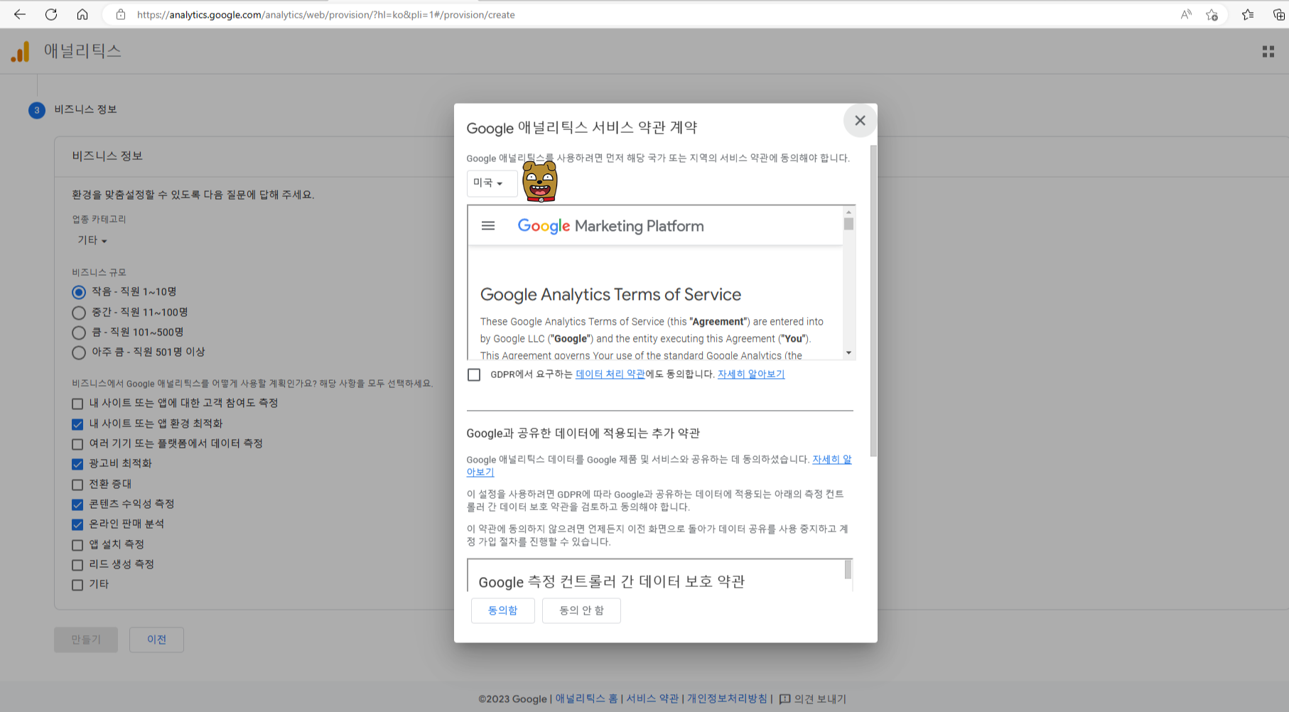The width and height of the screenshot is (1289, 712).
Task: Click the dialog title Google 애널리틱스 서비스 약관 계약
Action: click(581, 128)
